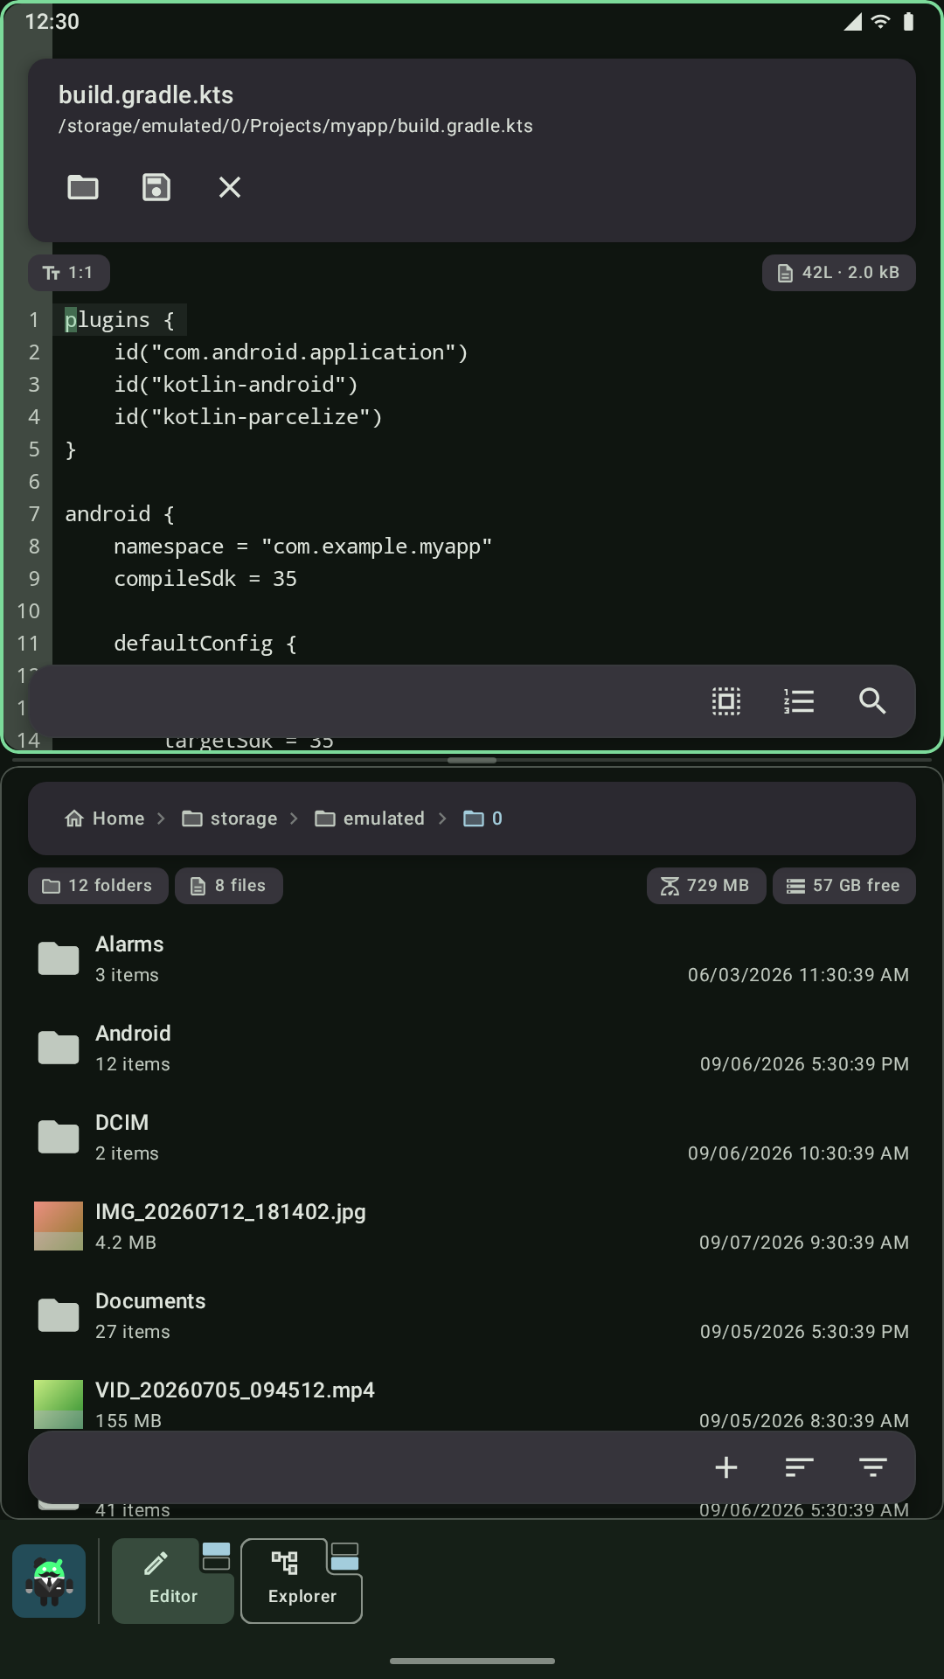944x1679 pixels.
Task: Open the go-to-line numbered list icon
Action: tap(800, 701)
